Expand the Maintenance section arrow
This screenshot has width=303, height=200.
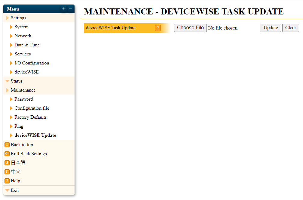(x=8, y=90)
